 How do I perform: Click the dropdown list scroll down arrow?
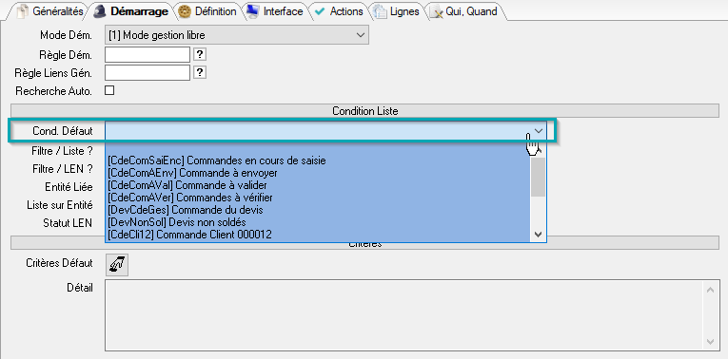538,235
